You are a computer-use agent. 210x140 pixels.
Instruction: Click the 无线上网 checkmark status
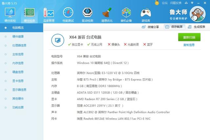[x=95, y=45]
